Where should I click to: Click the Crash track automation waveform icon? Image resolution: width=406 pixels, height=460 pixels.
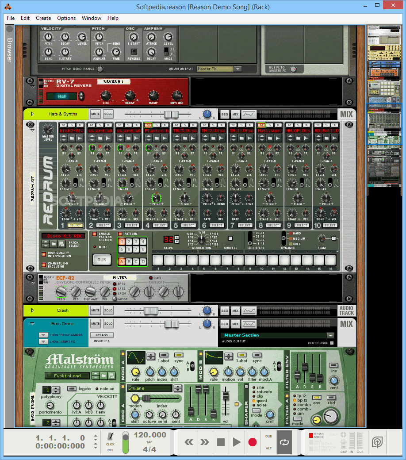[249, 310]
